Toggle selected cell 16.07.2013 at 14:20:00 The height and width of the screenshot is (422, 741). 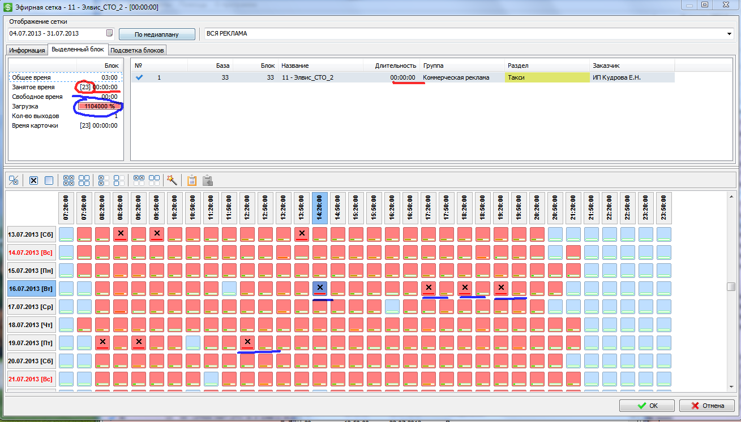click(320, 289)
